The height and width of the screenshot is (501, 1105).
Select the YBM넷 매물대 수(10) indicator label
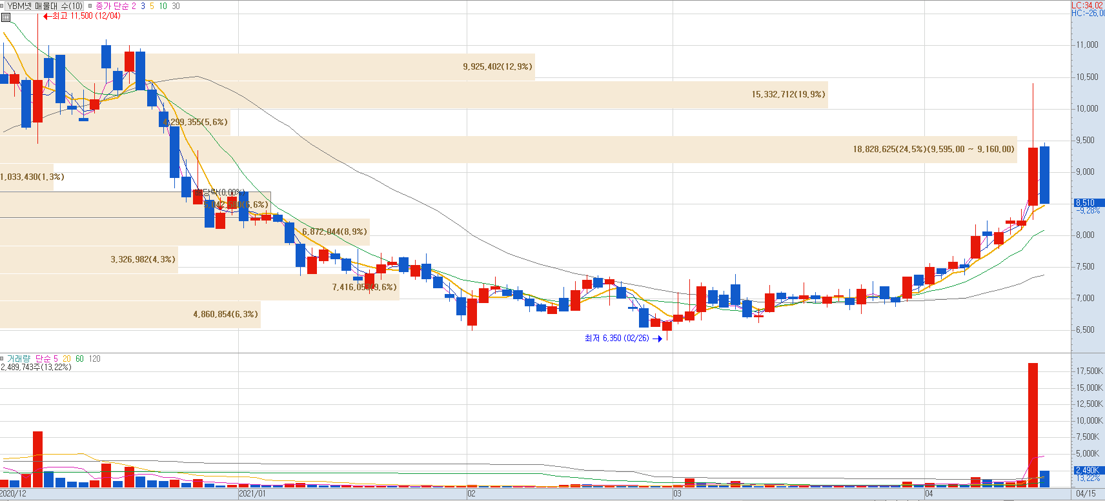pyautogui.click(x=45, y=6)
